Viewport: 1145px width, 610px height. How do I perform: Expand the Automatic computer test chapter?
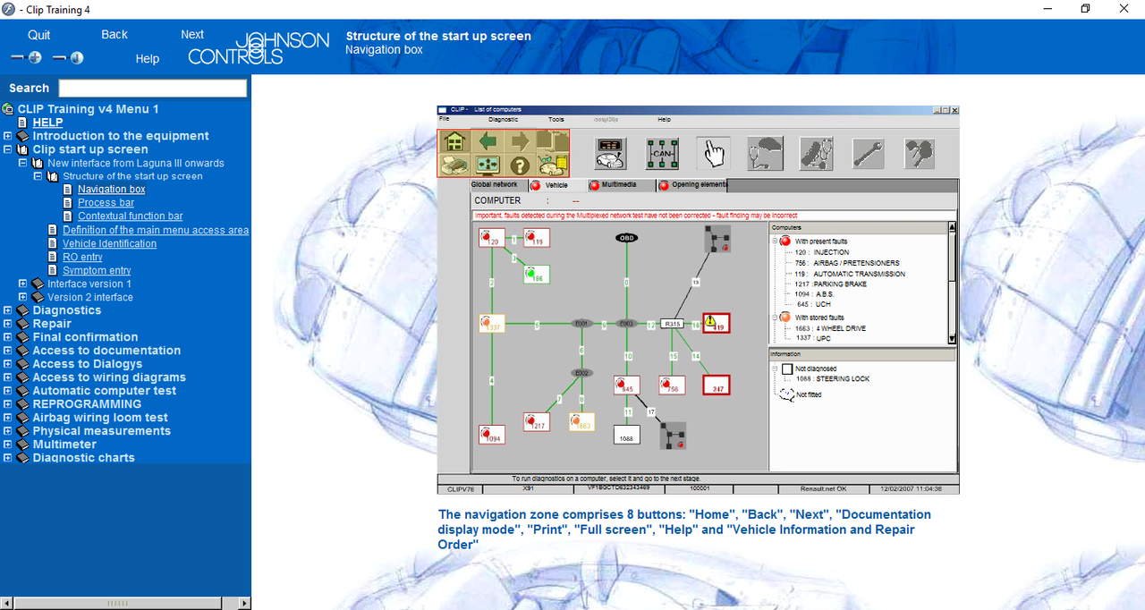tap(8, 391)
